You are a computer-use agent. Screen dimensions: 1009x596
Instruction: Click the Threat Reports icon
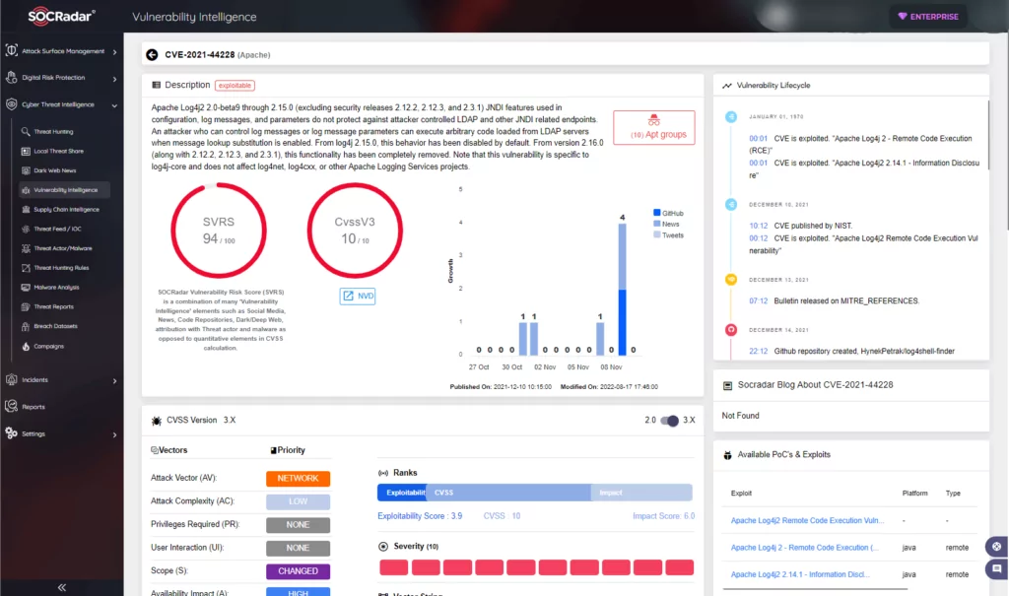pos(26,306)
